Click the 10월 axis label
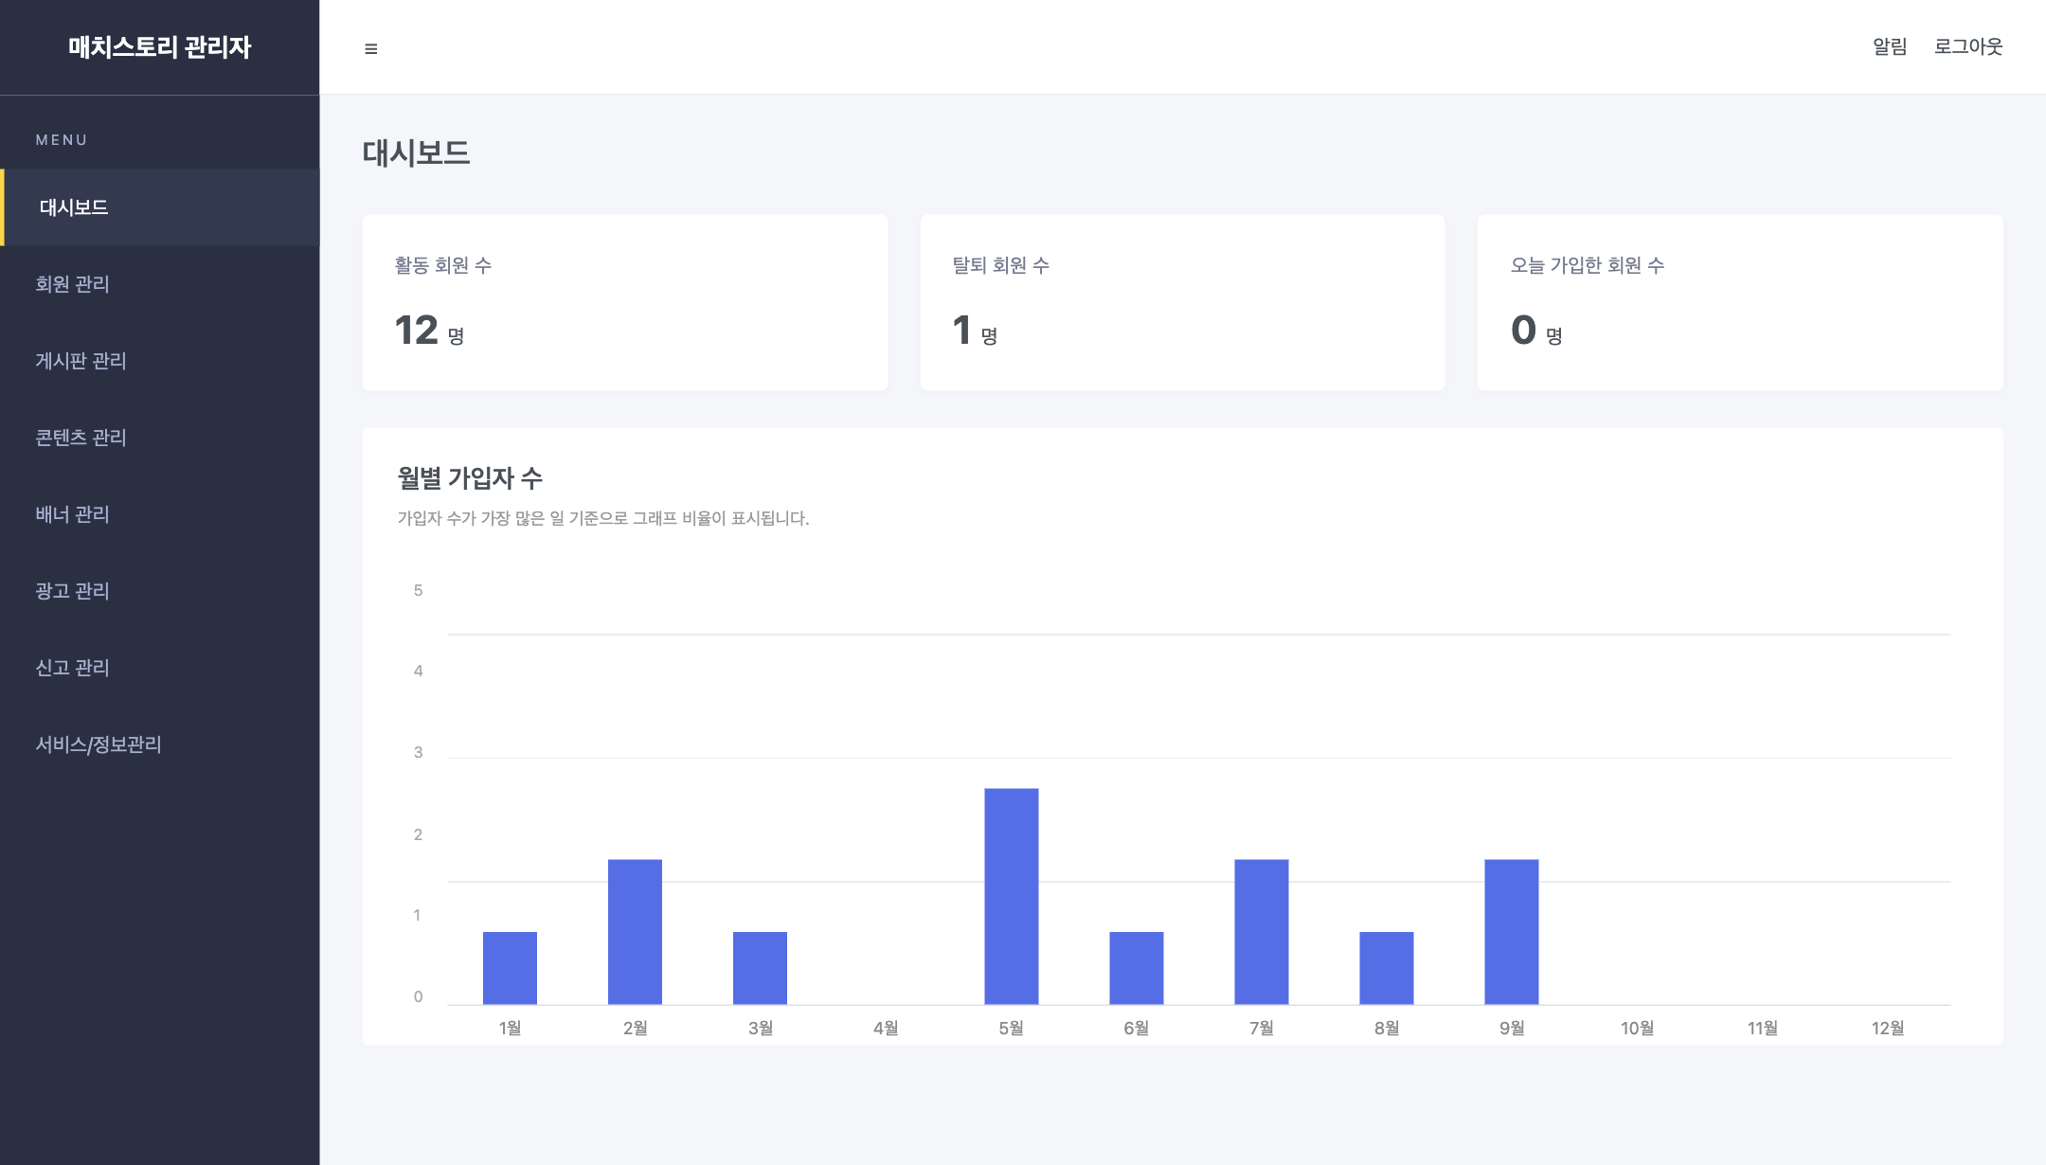Image resolution: width=2046 pixels, height=1165 pixels. [x=1638, y=1029]
